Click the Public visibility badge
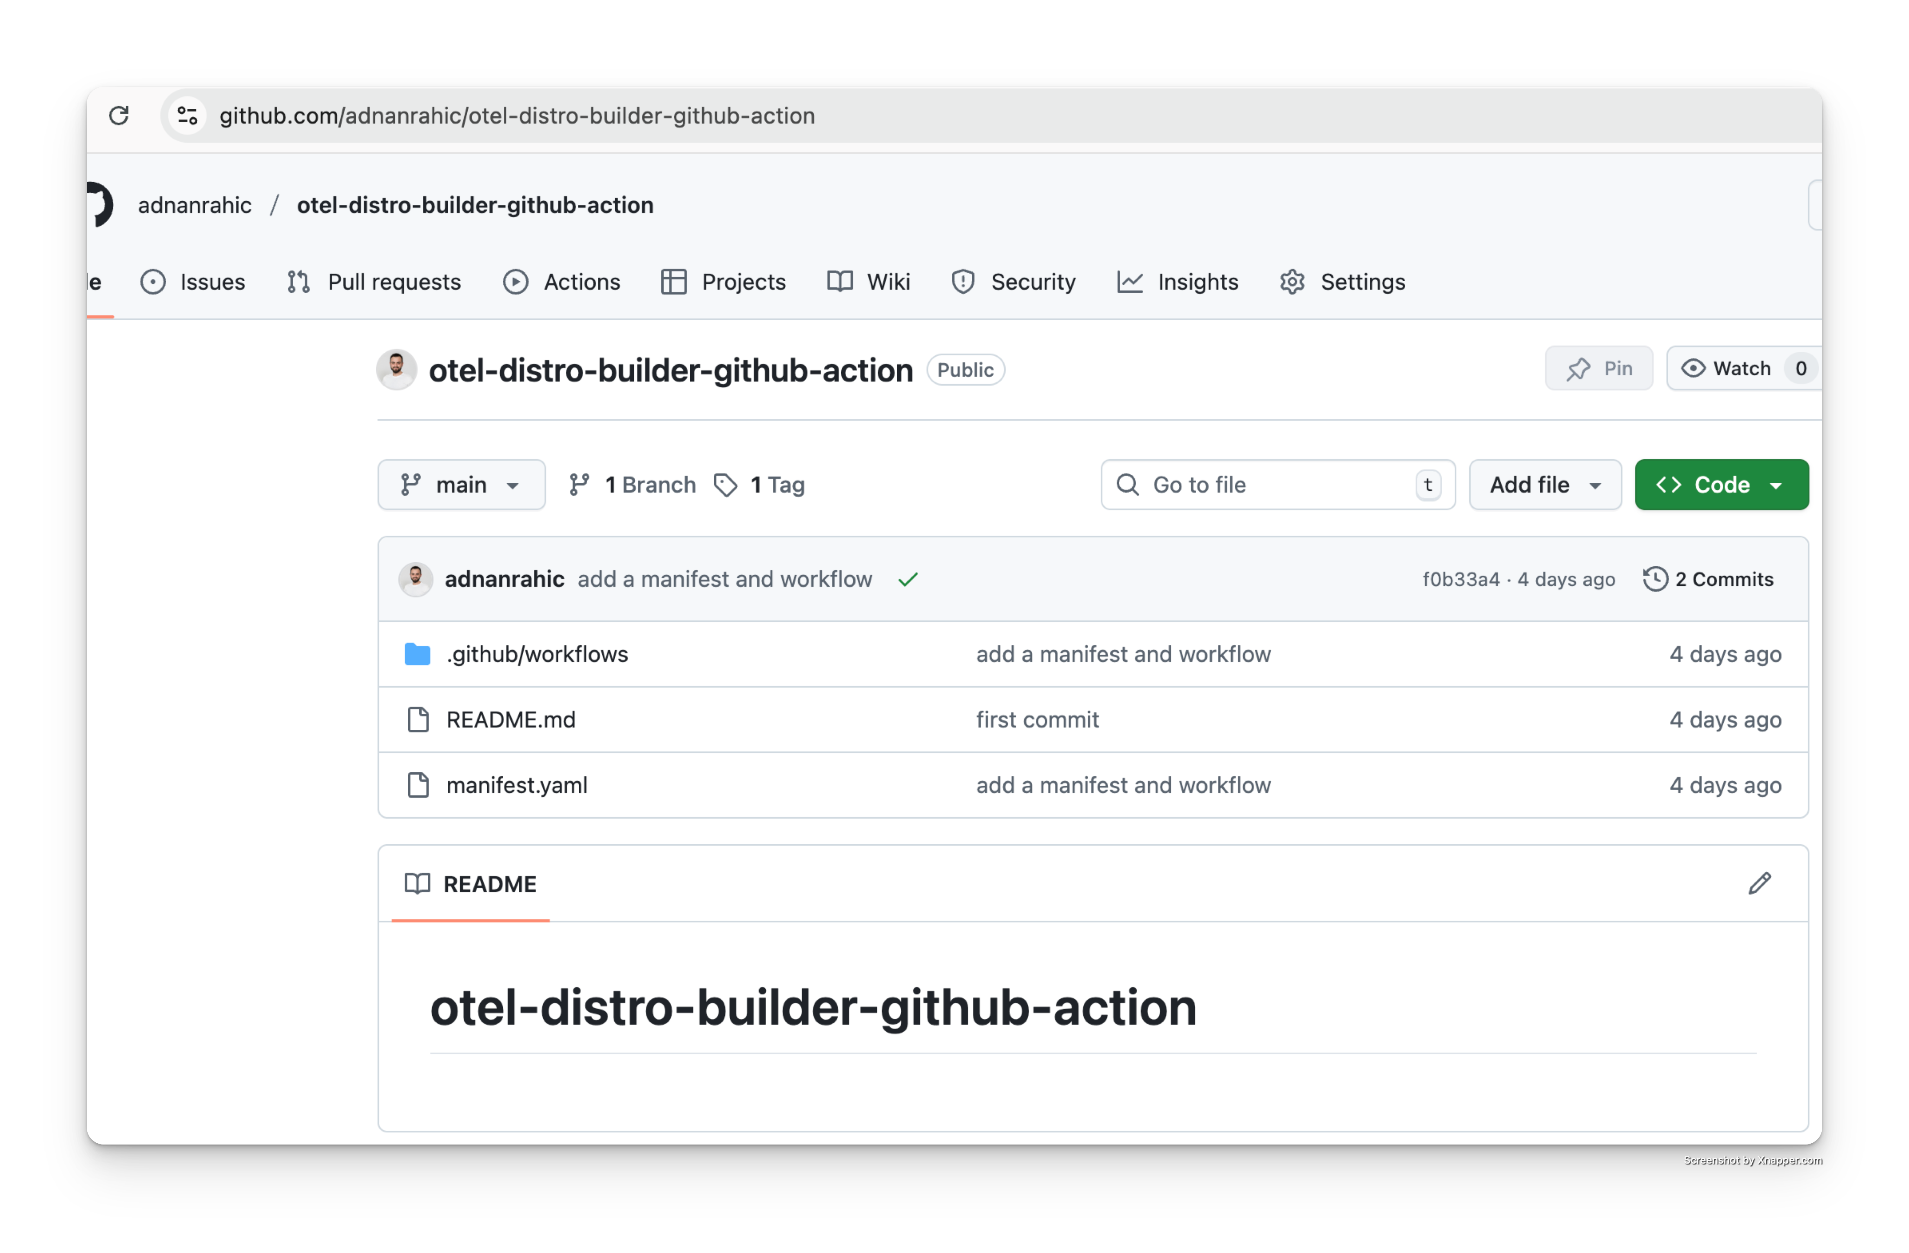The image size is (1909, 1253). tap(965, 370)
